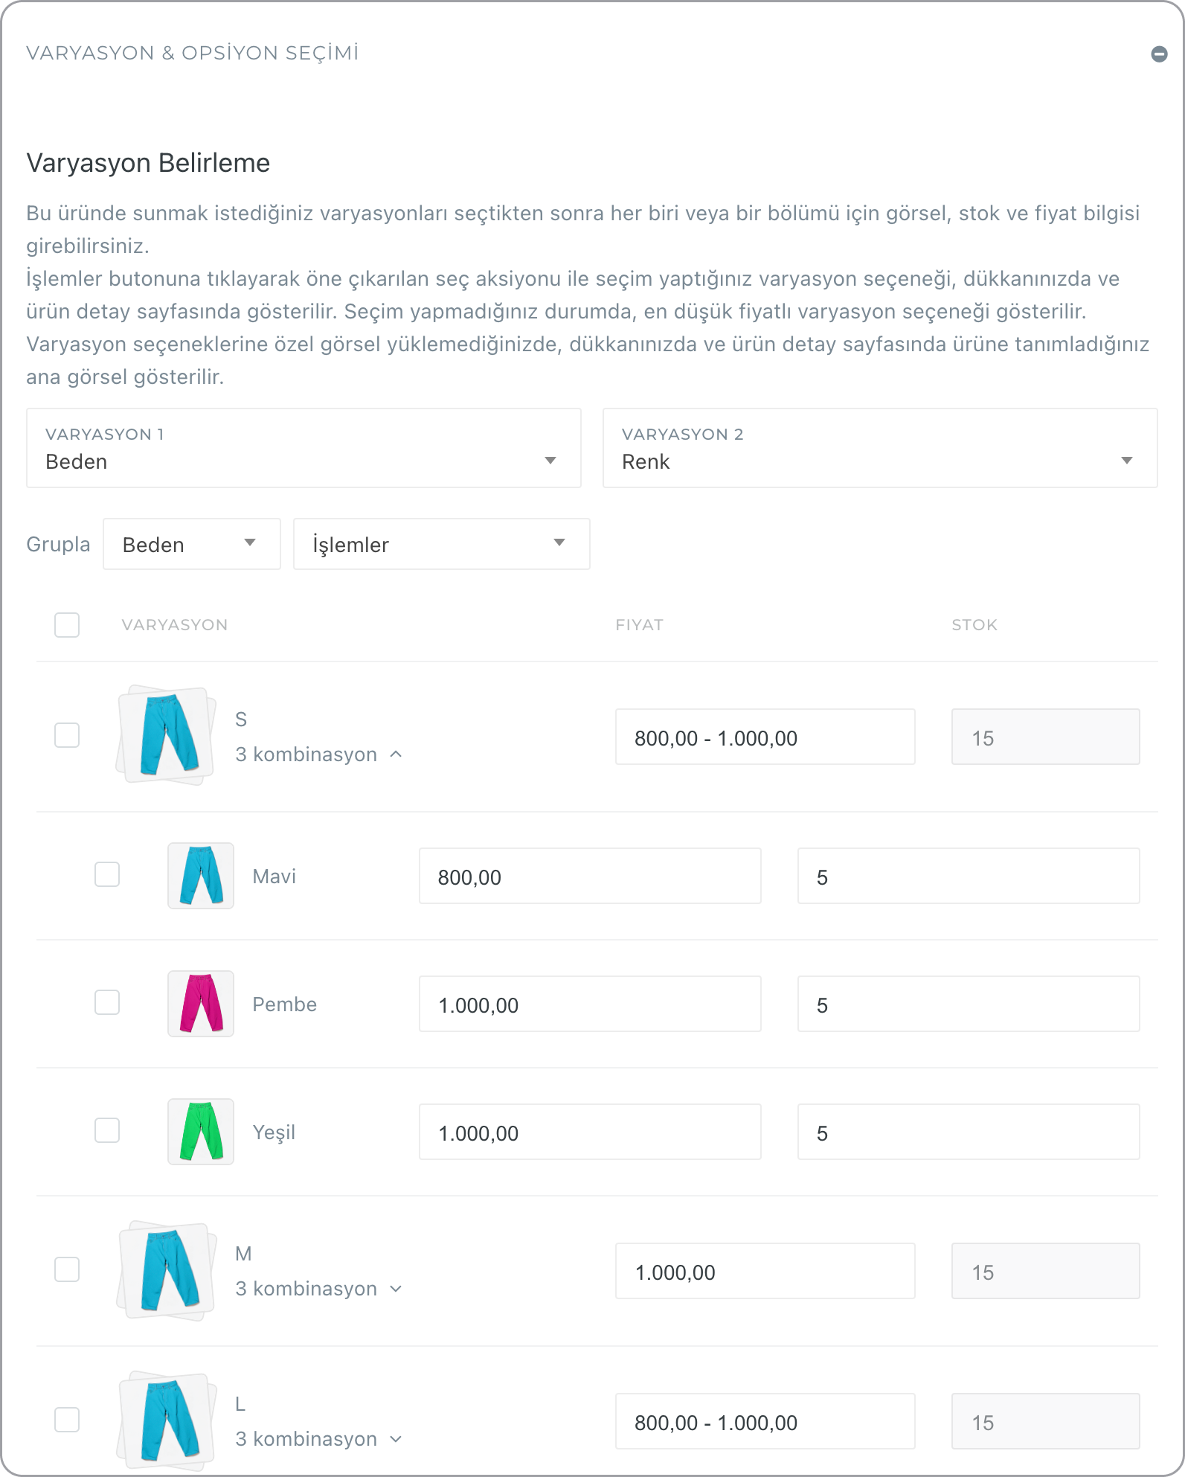The image size is (1185, 1477).
Task: Tick the Mavi variation checkbox
Action: 107,874
